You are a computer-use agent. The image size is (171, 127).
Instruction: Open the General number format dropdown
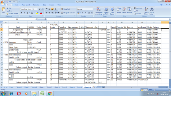[x=92, y=9]
